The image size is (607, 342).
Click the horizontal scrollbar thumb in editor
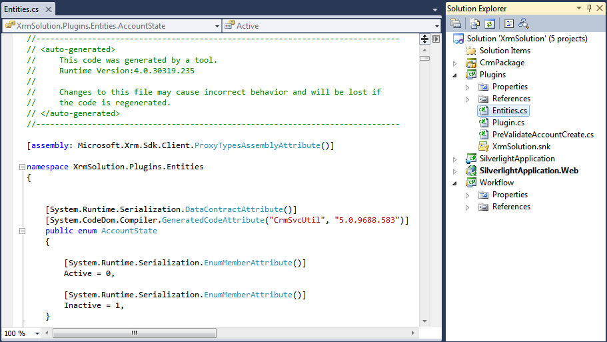coord(135,333)
